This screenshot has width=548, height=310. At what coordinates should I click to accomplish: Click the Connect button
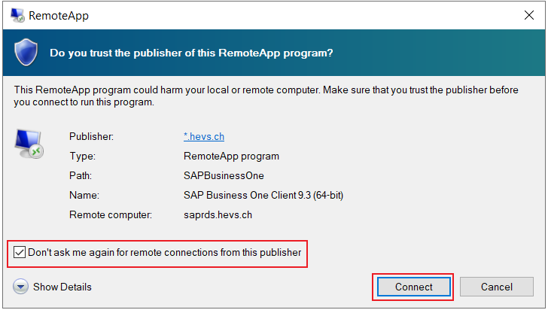pos(414,287)
